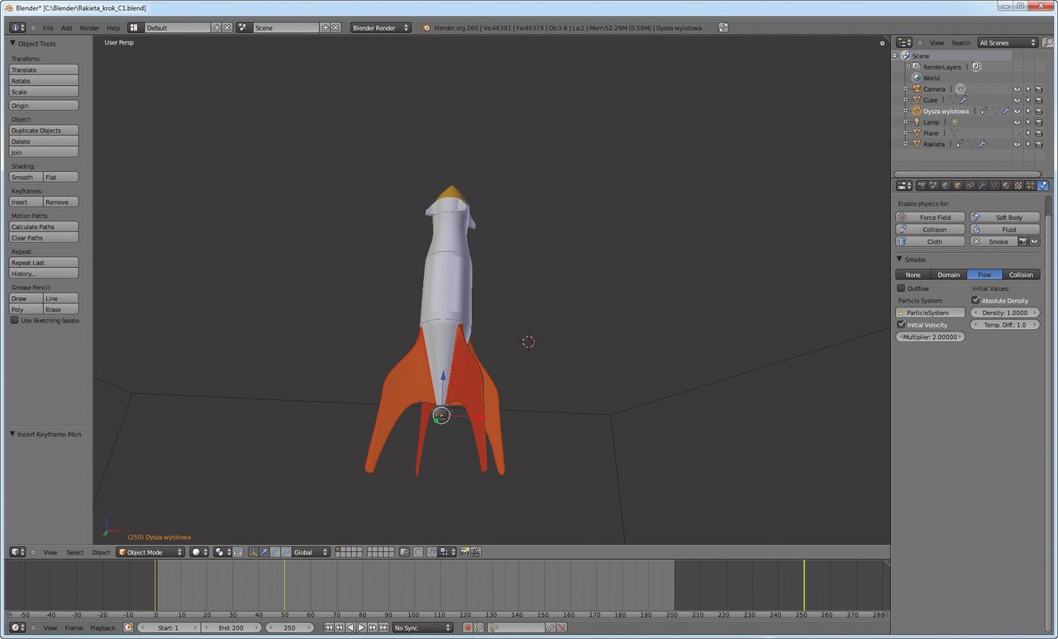
Task: Open the Global orientation dropdown
Action: coord(312,552)
